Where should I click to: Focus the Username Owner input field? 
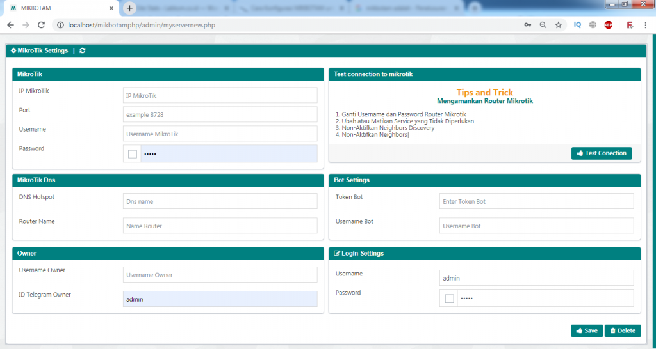click(x=220, y=275)
